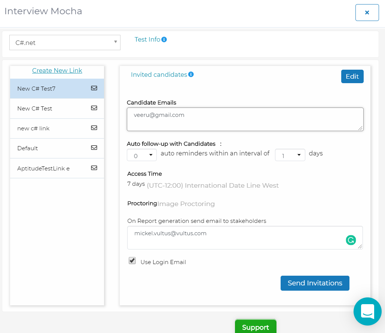Screen dimensions: 385x333
Task: Click the Candidate Emails text area
Action: [245, 119]
